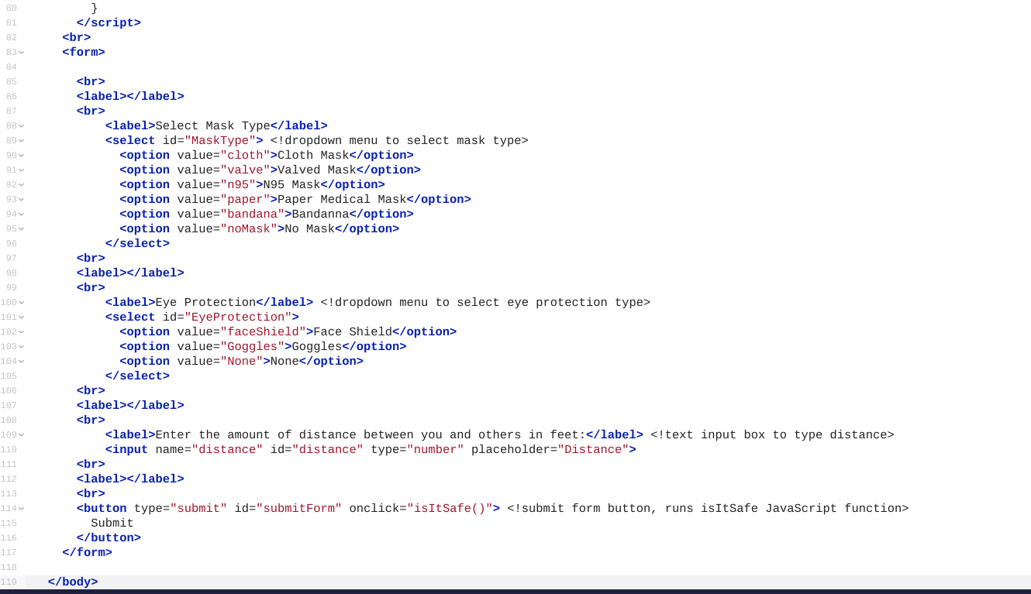Collapse the form block at line 83
The width and height of the screenshot is (1031, 594).
(x=21, y=53)
